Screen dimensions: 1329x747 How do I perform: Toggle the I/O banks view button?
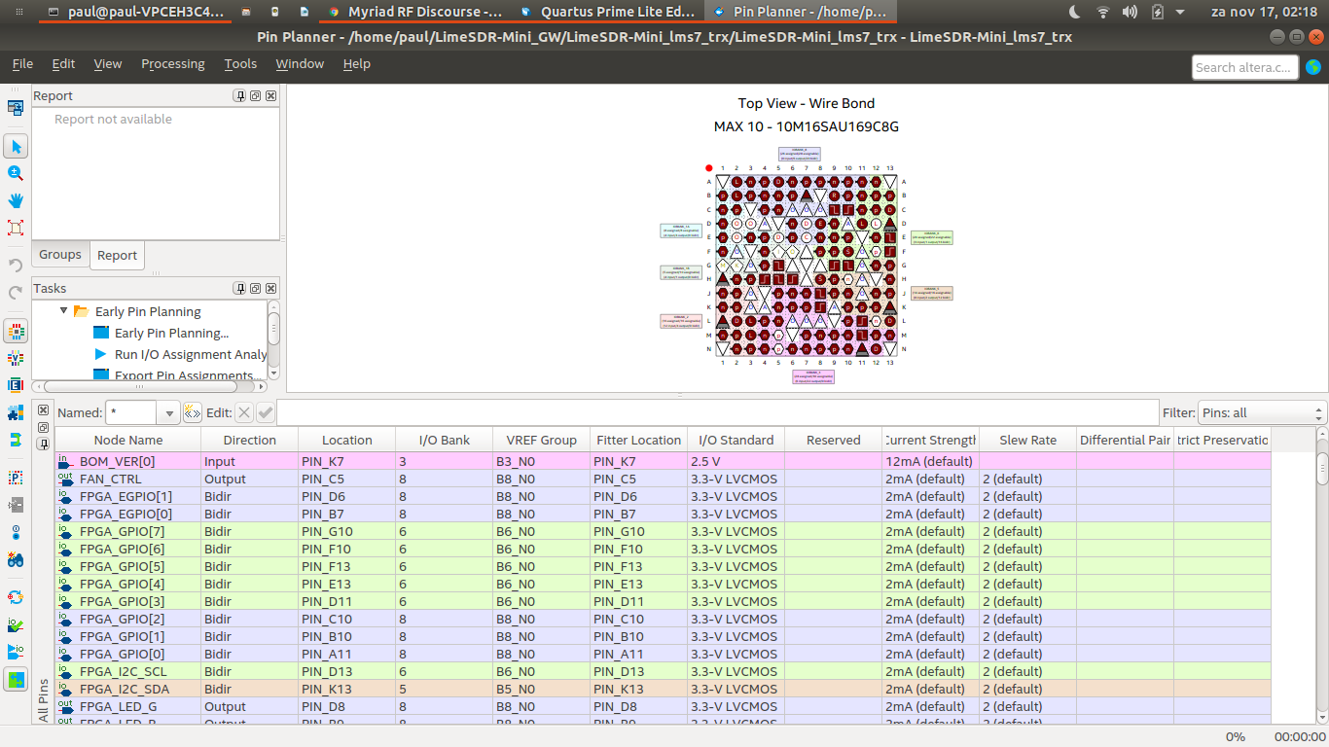(16, 332)
